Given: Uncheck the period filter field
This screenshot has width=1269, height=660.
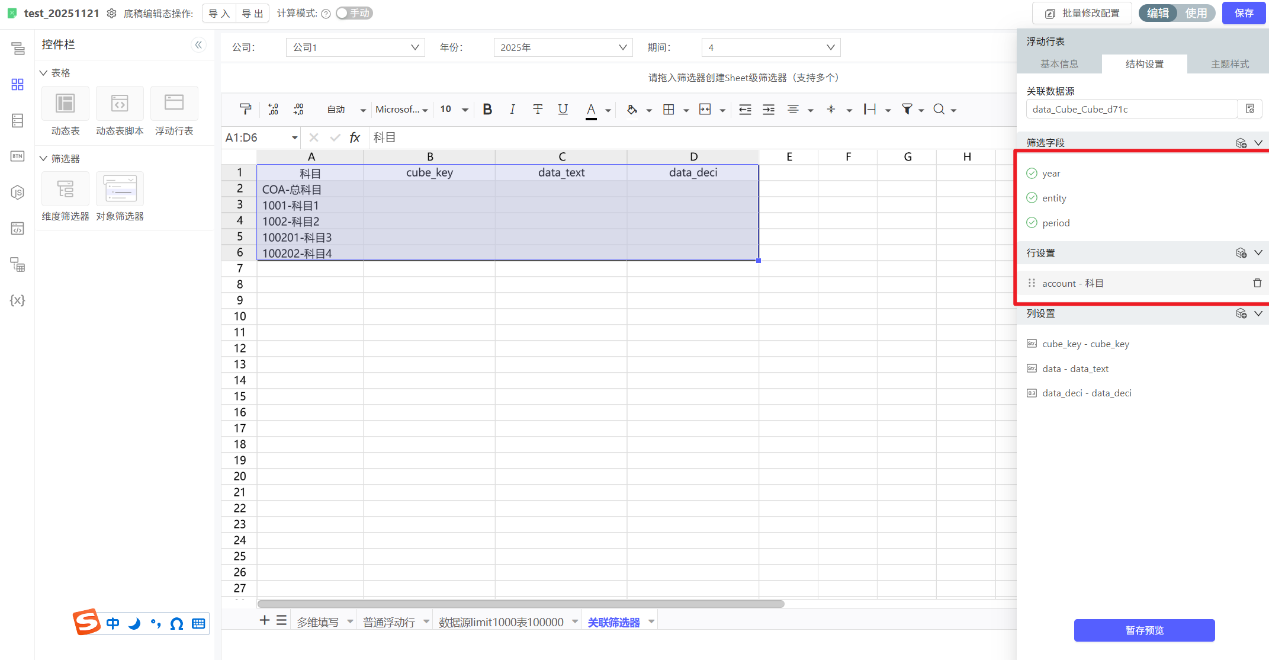Looking at the screenshot, I should pos(1032,223).
